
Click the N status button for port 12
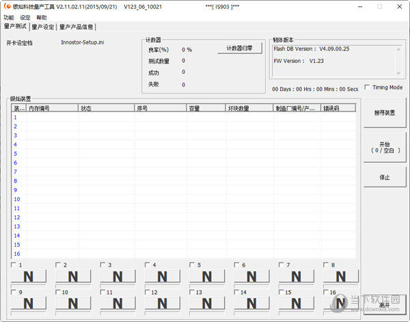click(x=163, y=304)
